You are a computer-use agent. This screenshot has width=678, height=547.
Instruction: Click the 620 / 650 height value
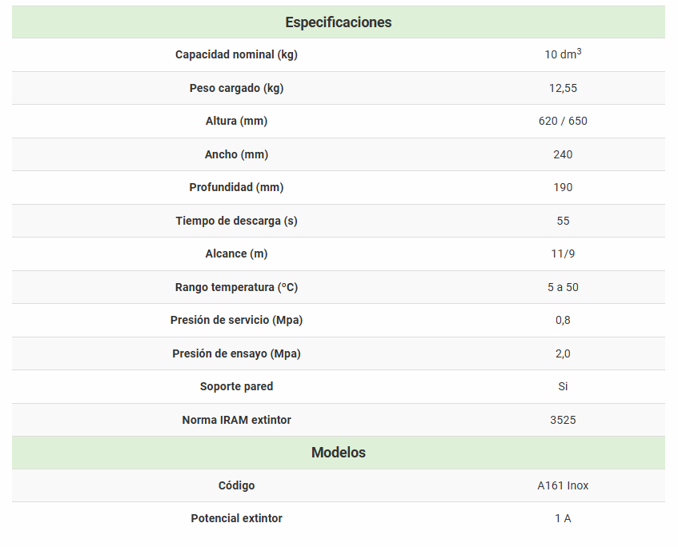click(x=563, y=121)
